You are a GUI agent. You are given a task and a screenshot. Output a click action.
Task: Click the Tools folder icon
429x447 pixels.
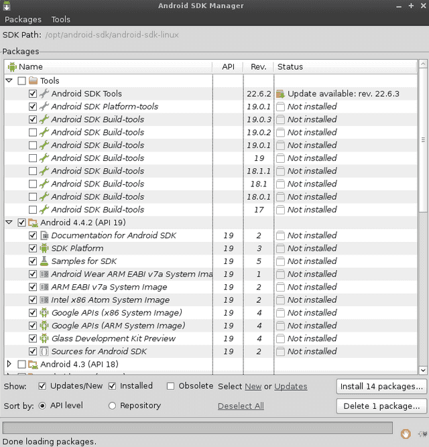coord(33,80)
